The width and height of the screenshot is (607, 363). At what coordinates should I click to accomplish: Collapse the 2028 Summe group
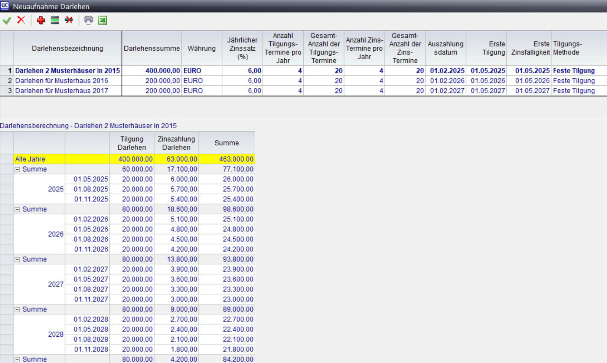pyautogui.click(x=17, y=310)
